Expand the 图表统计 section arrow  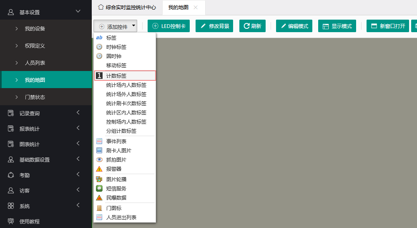(x=78, y=143)
